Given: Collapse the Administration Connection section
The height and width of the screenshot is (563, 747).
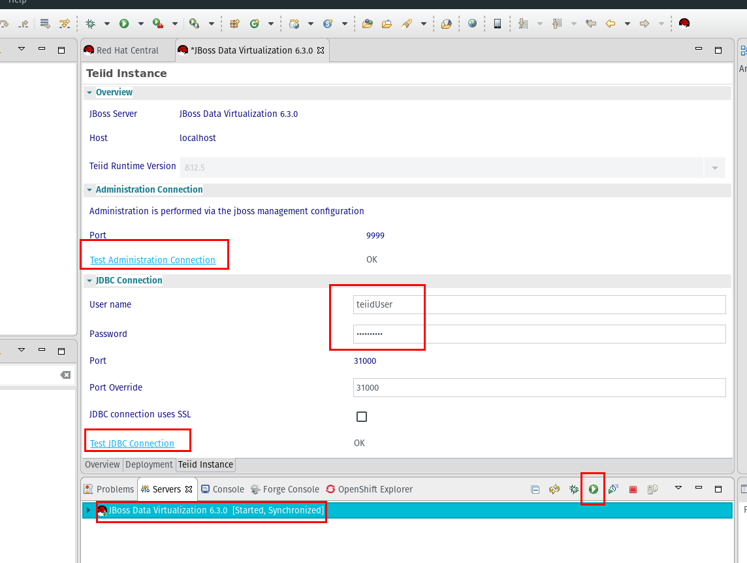Looking at the screenshot, I should click(x=89, y=189).
